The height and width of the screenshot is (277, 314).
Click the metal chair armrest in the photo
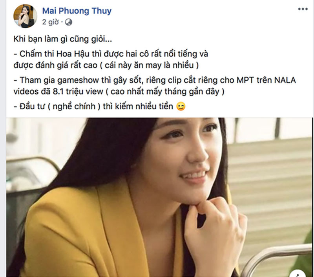276,258
